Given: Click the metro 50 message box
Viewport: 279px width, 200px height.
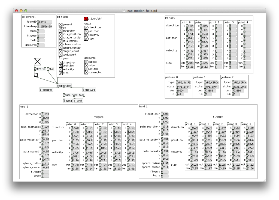Looking at the screenshot, I should coord(40,69).
